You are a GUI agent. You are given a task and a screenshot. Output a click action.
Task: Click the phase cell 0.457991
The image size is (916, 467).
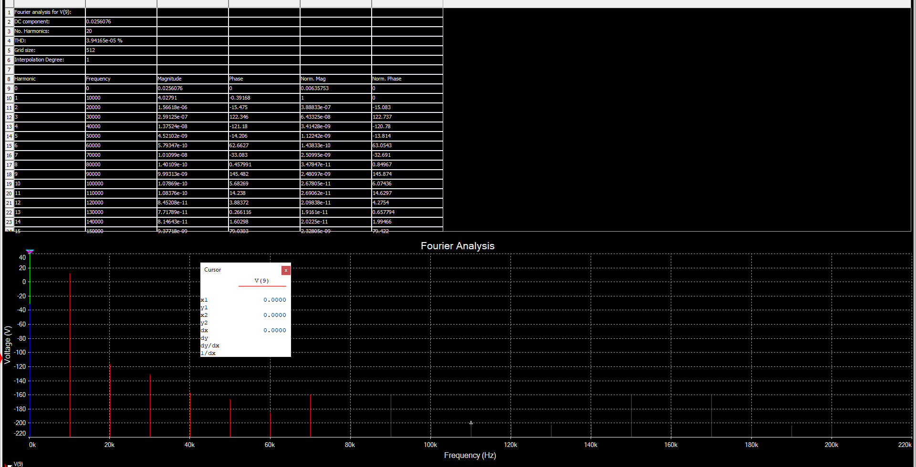click(x=264, y=165)
